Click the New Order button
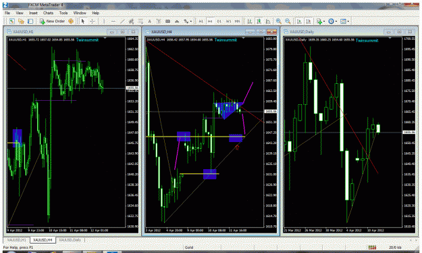This screenshot has width=422, height=253. [52, 21]
